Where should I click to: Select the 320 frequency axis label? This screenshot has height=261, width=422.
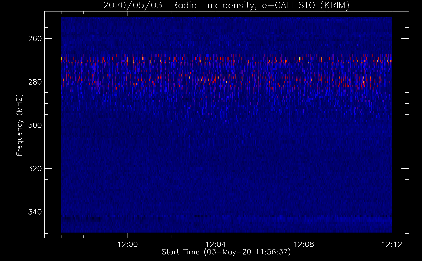click(35, 169)
